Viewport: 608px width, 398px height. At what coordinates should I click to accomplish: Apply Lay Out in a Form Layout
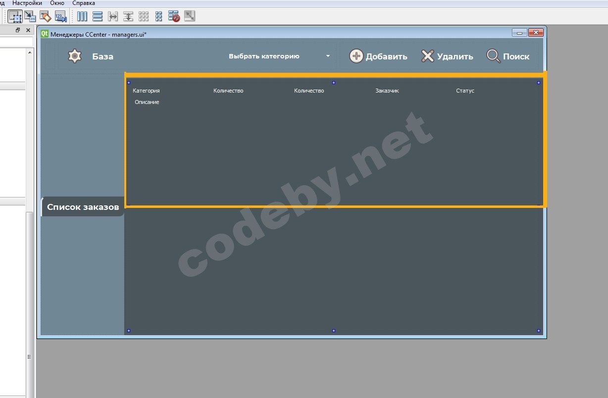pos(159,16)
